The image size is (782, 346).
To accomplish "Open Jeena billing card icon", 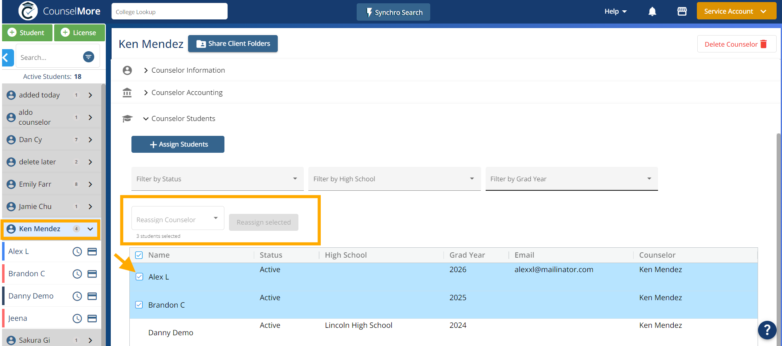I will [x=92, y=318].
